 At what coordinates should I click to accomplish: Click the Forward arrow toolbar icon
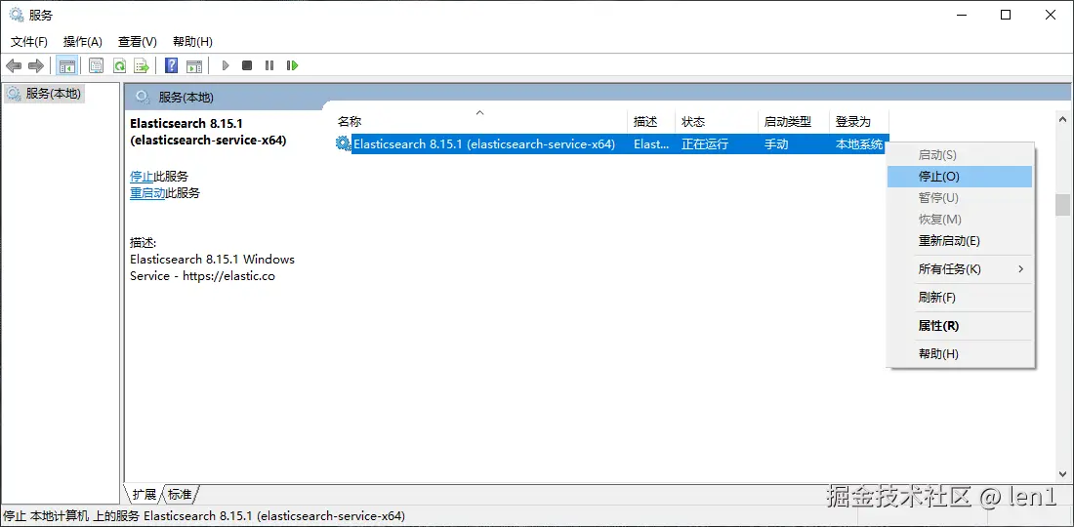pyautogui.click(x=35, y=65)
